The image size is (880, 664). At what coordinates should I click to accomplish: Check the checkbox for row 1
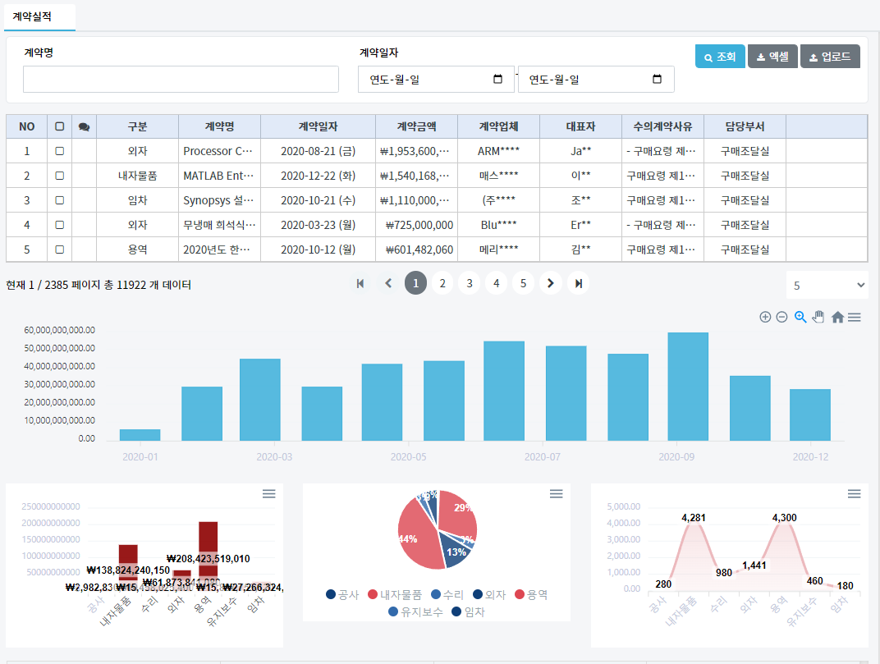click(59, 151)
